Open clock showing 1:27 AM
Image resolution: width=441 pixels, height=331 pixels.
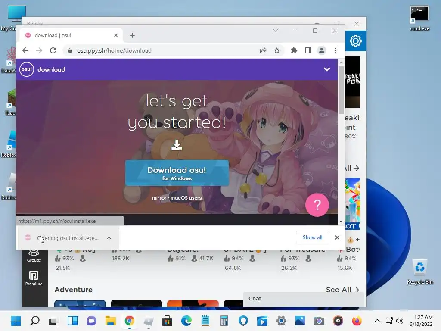coord(421,321)
